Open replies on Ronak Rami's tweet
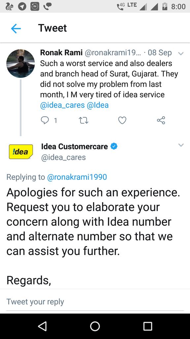The image size is (190, 339). coord(49,120)
